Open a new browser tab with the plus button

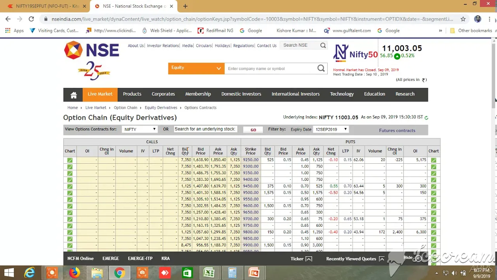click(185, 6)
